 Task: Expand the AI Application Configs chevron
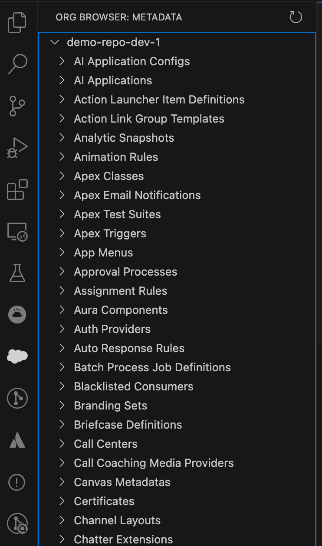tap(62, 61)
